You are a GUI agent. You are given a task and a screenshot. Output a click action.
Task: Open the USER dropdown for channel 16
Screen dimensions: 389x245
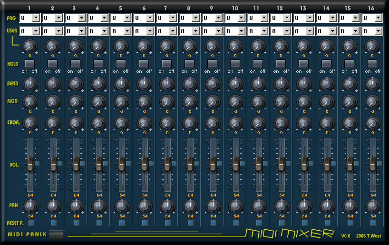[379, 31]
